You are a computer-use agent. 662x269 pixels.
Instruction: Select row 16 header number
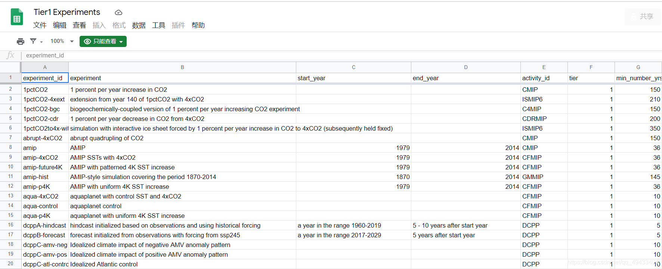(x=10, y=225)
